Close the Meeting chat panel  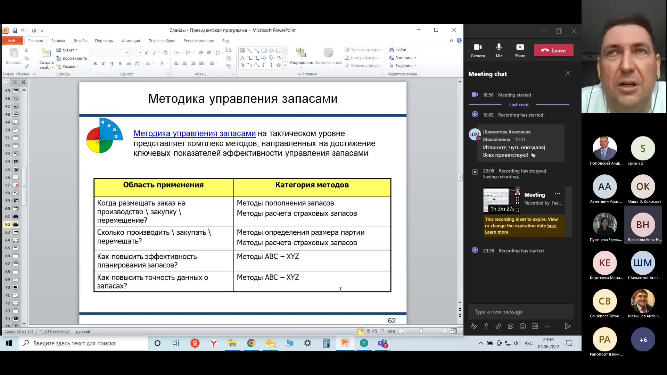[568, 74]
